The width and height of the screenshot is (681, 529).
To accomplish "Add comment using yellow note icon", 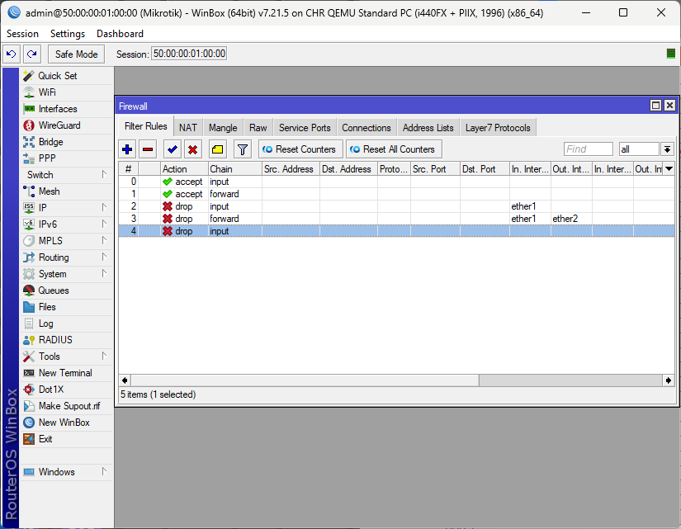I will (218, 149).
